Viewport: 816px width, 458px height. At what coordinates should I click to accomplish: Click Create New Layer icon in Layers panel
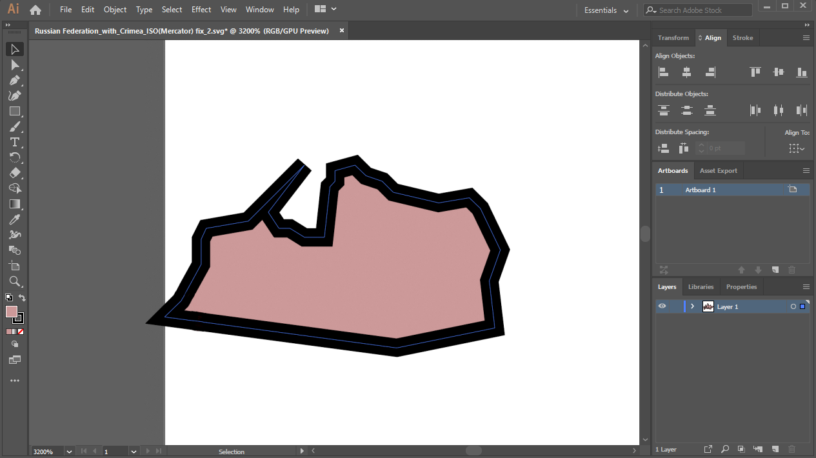[x=775, y=449]
